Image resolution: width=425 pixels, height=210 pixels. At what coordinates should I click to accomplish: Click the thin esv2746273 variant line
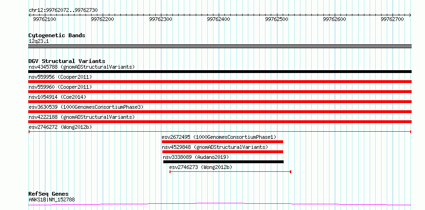230,172
